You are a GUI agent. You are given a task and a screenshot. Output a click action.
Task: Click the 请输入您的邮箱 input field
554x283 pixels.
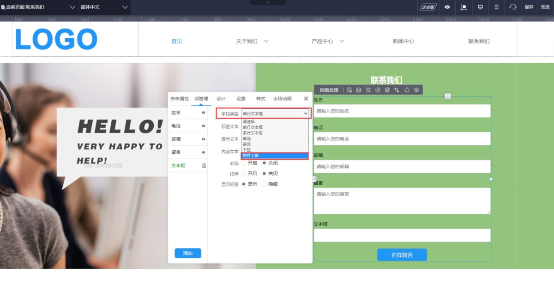tap(402, 166)
